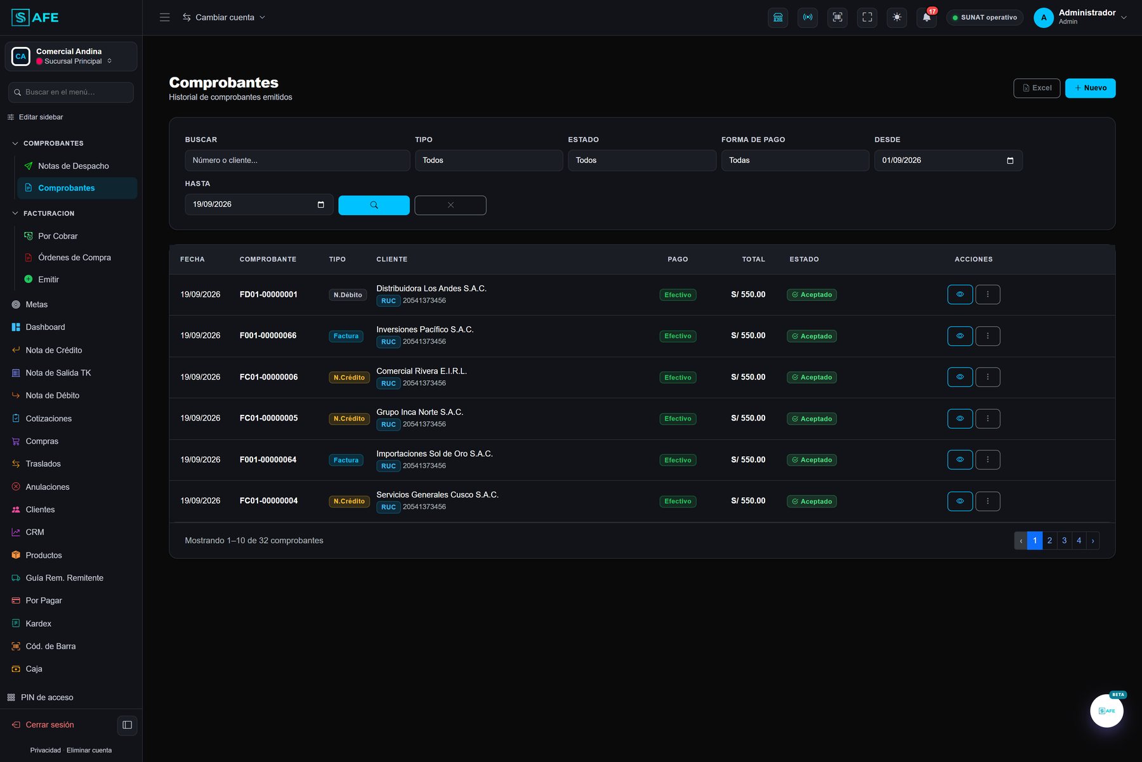Image resolution: width=1142 pixels, height=762 pixels.
Task: Open the Tipo filter dropdown
Action: coord(489,161)
